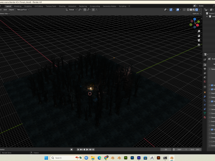The width and height of the screenshot is (215, 161).
Task: Add a new workspace with plus button
Action: tap(129, 6)
